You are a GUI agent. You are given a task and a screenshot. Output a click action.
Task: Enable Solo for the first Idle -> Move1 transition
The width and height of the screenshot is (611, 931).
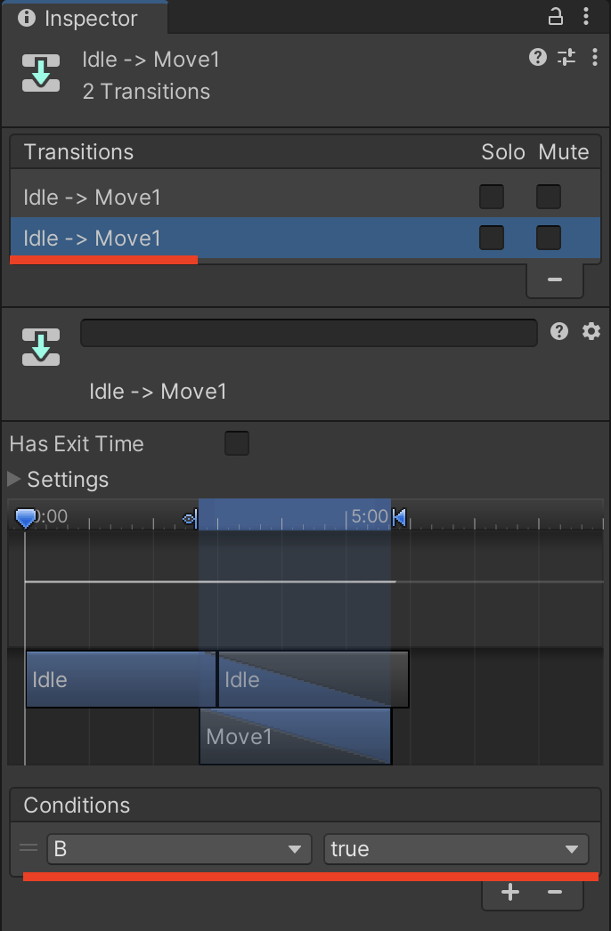click(491, 196)
